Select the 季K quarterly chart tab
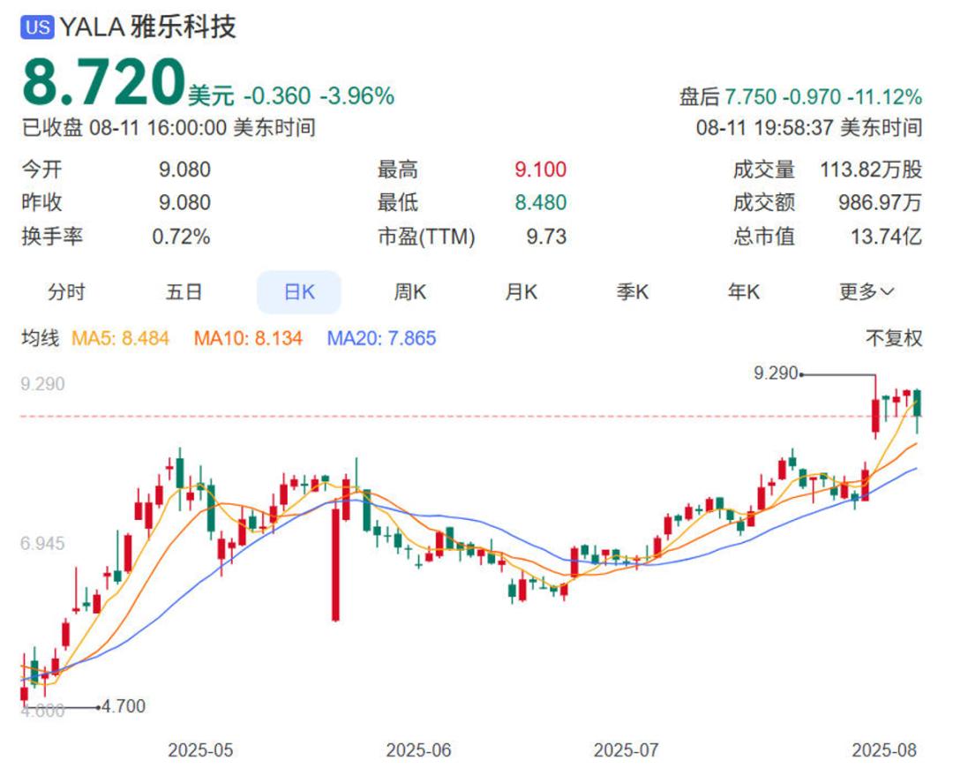This screenshot has width=953, height=776. 632,292
